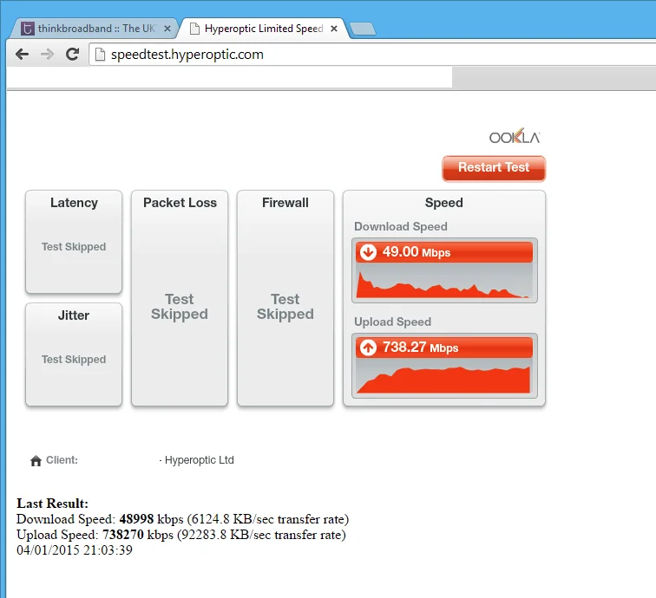Click the browser back arrow
656x598 pixels.
coord(22,54)
